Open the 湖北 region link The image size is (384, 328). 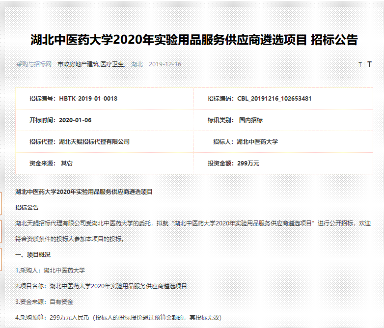[137, 64]
